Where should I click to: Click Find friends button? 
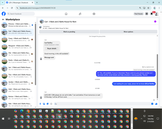pyautogui.click(x=139, y=14)
